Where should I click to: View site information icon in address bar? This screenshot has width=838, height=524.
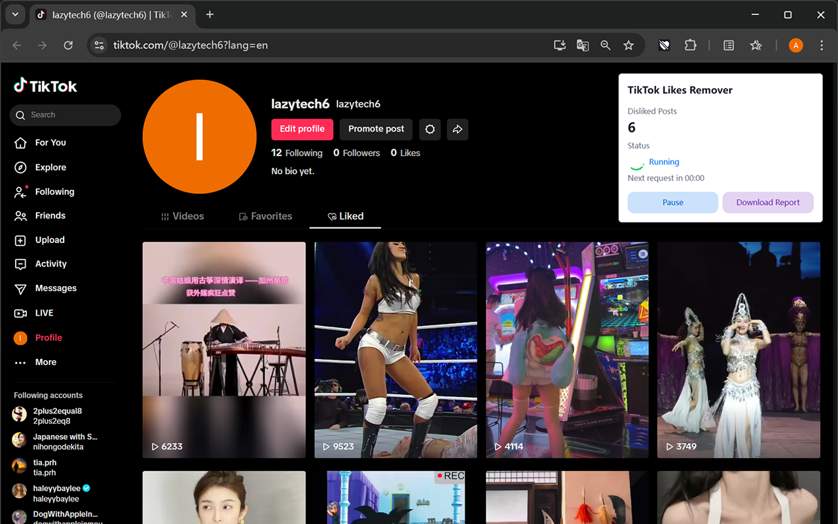click(100, 45)
